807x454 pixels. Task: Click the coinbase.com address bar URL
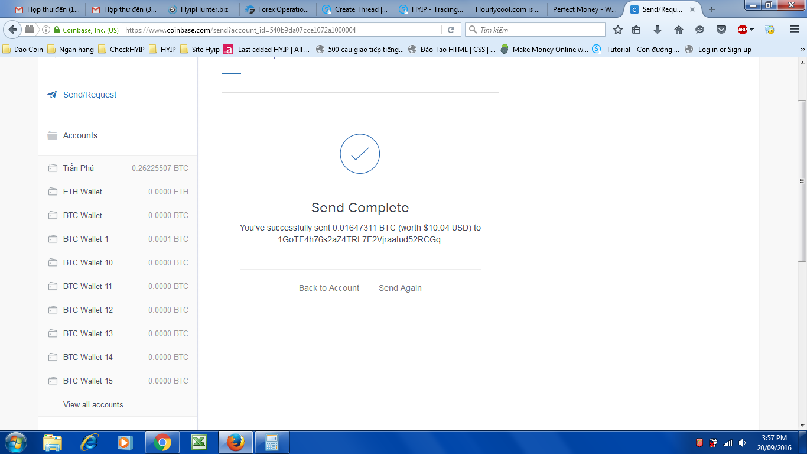click(x=240, y=30)
